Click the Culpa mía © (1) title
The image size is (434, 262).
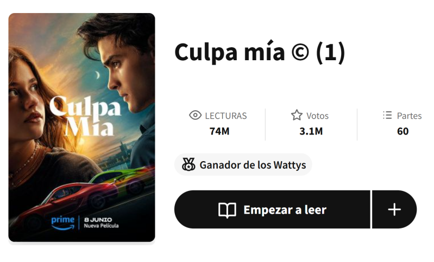point(260,52)
